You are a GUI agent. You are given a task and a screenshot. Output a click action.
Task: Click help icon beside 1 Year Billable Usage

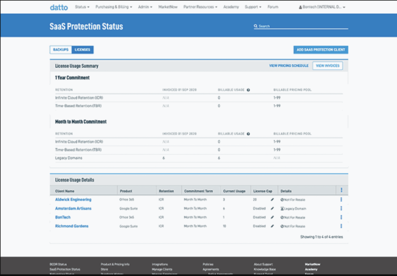tap(249, 90)
